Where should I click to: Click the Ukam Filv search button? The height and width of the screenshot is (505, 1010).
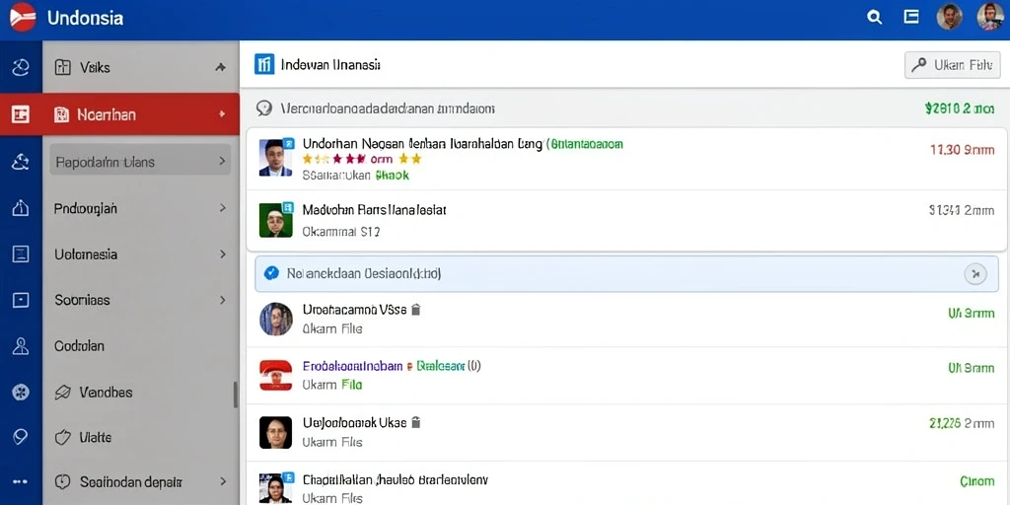point(953,64)
